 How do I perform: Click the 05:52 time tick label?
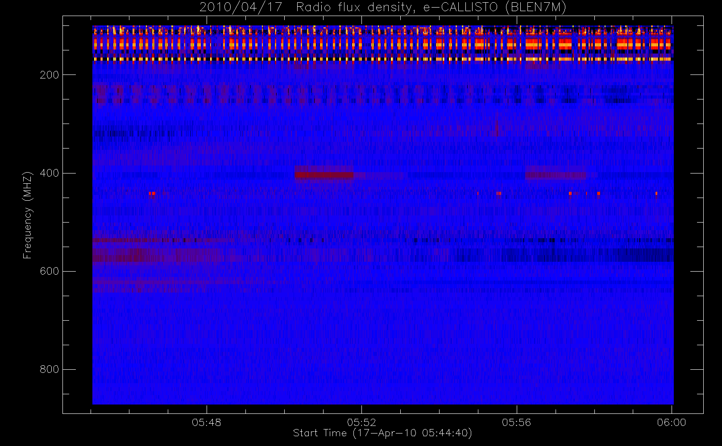point(361,422)
